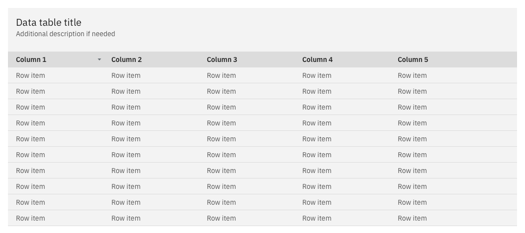Click first row's item under Column 3
The height and width of the screenshot is (233, 525).
click(x=221, y=75)
